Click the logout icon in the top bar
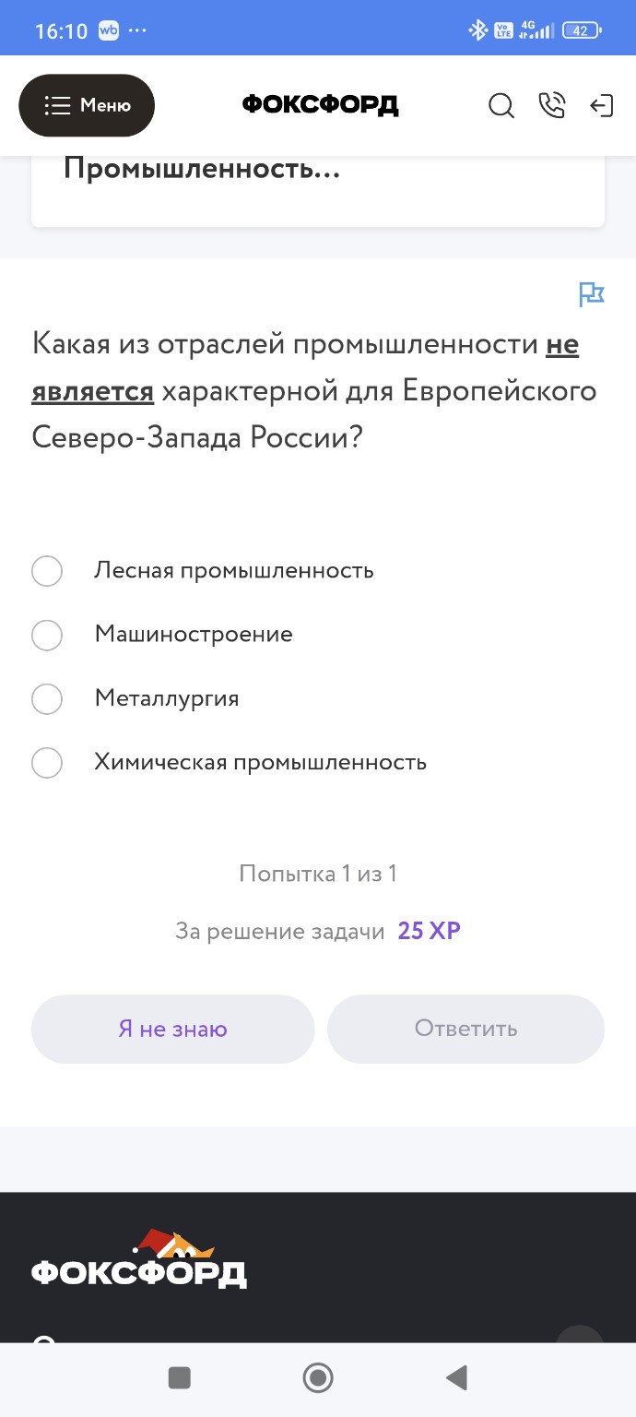 pos(603,106)
